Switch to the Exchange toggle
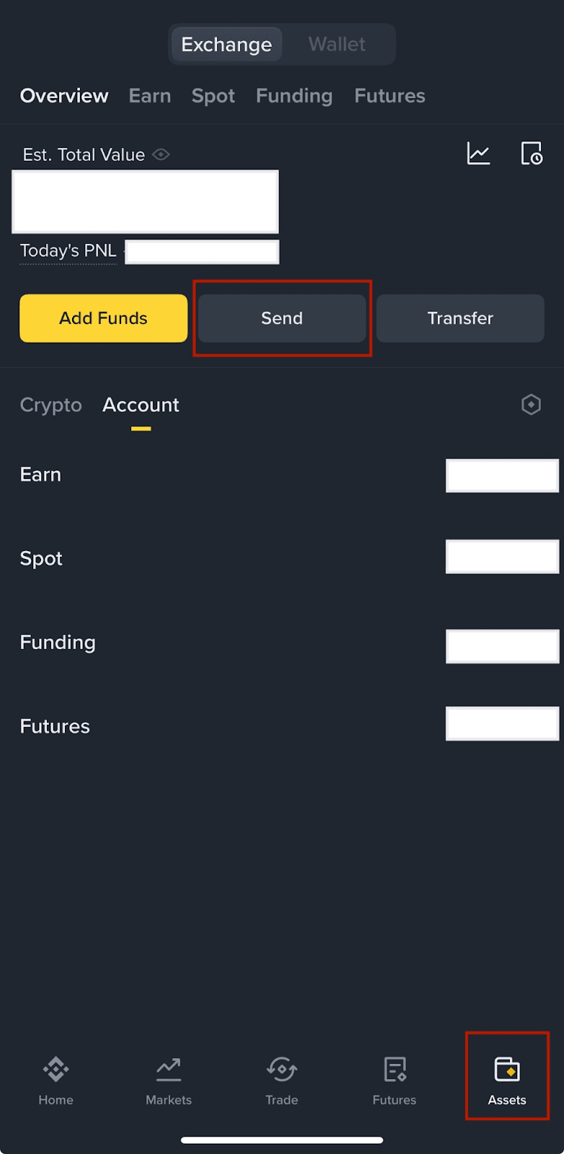Image resolution: width=564 pixels, height=1154 pixels. pyautogui.click(x=226, y=45)
